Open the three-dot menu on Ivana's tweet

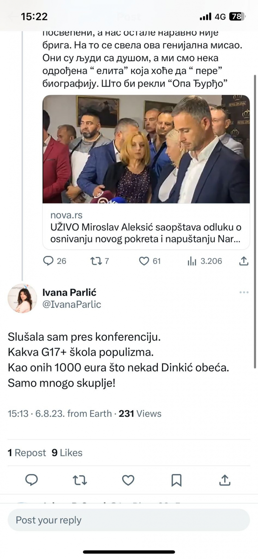(244, 292)
